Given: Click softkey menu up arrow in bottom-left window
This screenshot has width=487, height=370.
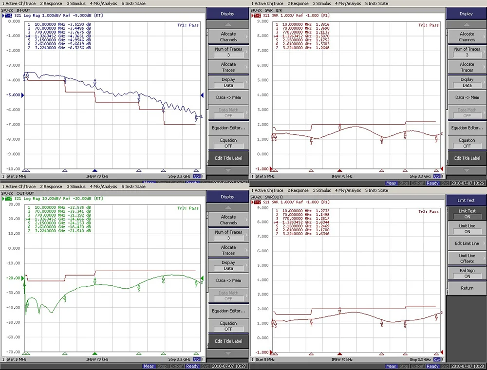Looking at the screenshot, I should [x=228, y=208].
